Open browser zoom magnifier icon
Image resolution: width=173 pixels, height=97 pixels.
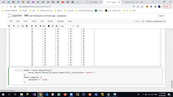pyautogui.click(x=134, y=6)
